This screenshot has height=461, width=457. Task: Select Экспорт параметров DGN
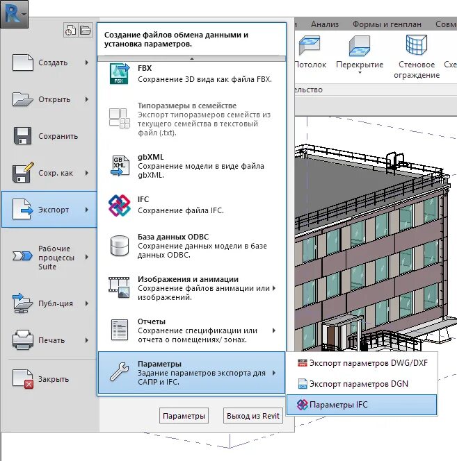pyautogui.click(x=362, y=384)
